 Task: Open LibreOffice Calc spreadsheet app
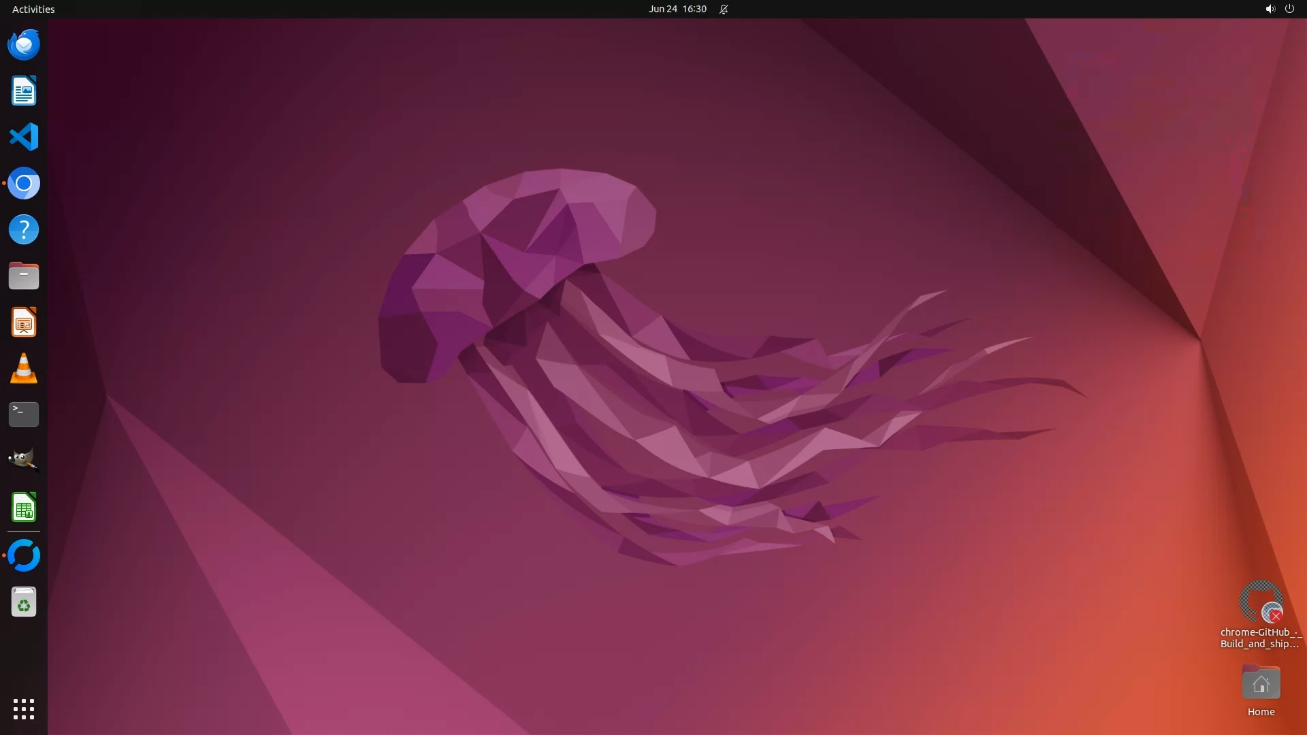[x=24, y=507]
